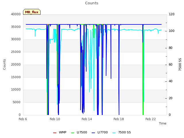Screen dimensions: 184x138
Task: Click the WMP legend entry
Action: pos(60,132)
